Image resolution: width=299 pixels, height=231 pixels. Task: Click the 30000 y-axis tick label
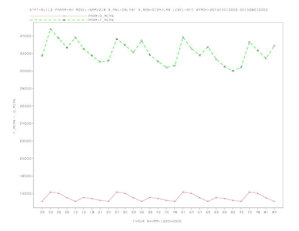(25, 71)
